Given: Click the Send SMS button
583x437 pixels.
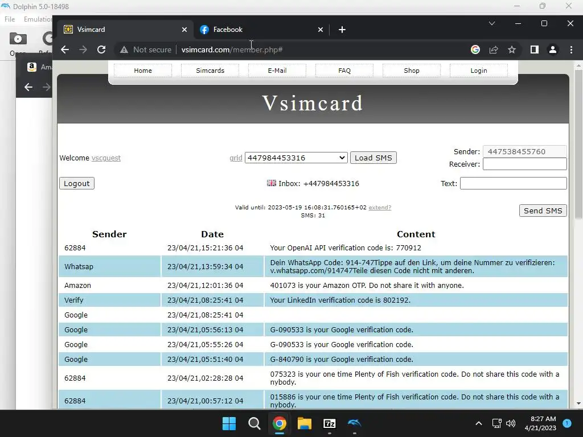Looking at the screenshot, I should (x=543, y=211).
